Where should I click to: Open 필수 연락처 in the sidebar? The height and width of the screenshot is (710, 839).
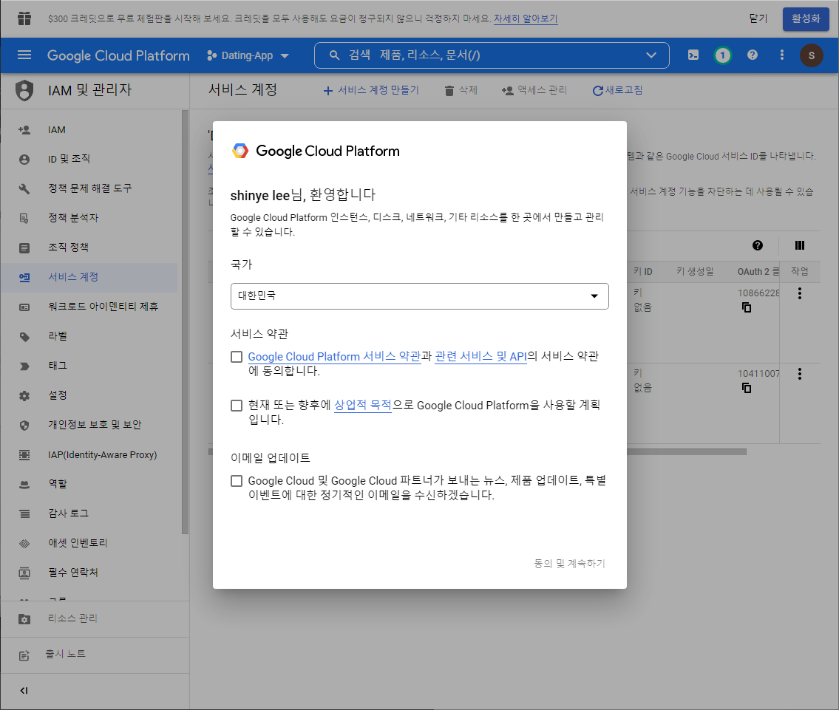89,573
